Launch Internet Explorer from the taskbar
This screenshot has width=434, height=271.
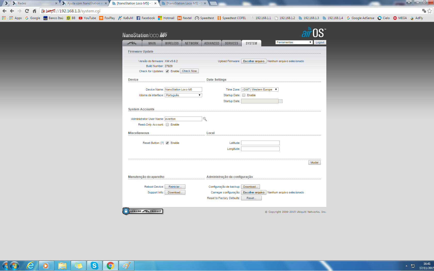(30, 266)
